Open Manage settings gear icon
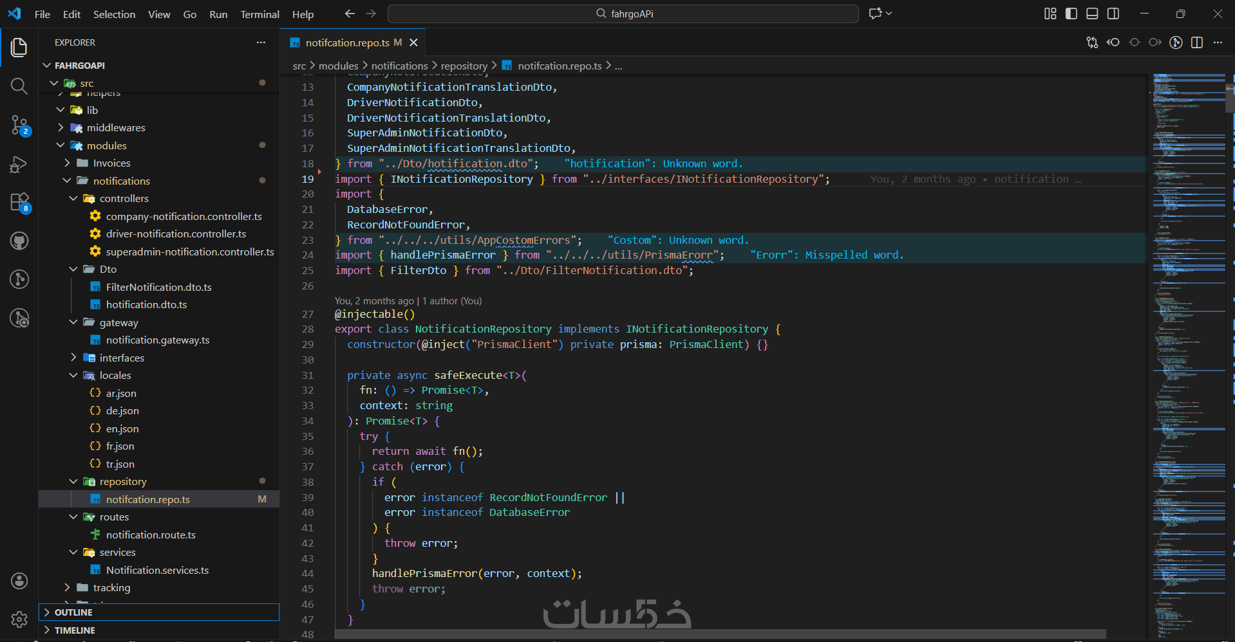Viewport: 1235px width, 642px height. (19, 619)
